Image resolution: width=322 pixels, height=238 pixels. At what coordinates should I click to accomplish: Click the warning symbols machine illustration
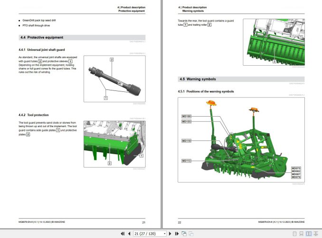(241, 140)
